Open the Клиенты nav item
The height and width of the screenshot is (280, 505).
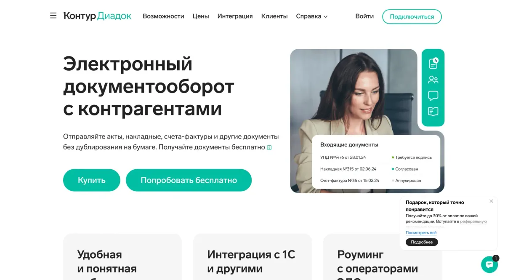[x=274, y=16]
